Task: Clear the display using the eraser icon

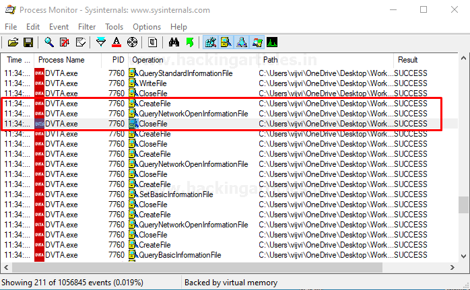Action: coord(80,42)
